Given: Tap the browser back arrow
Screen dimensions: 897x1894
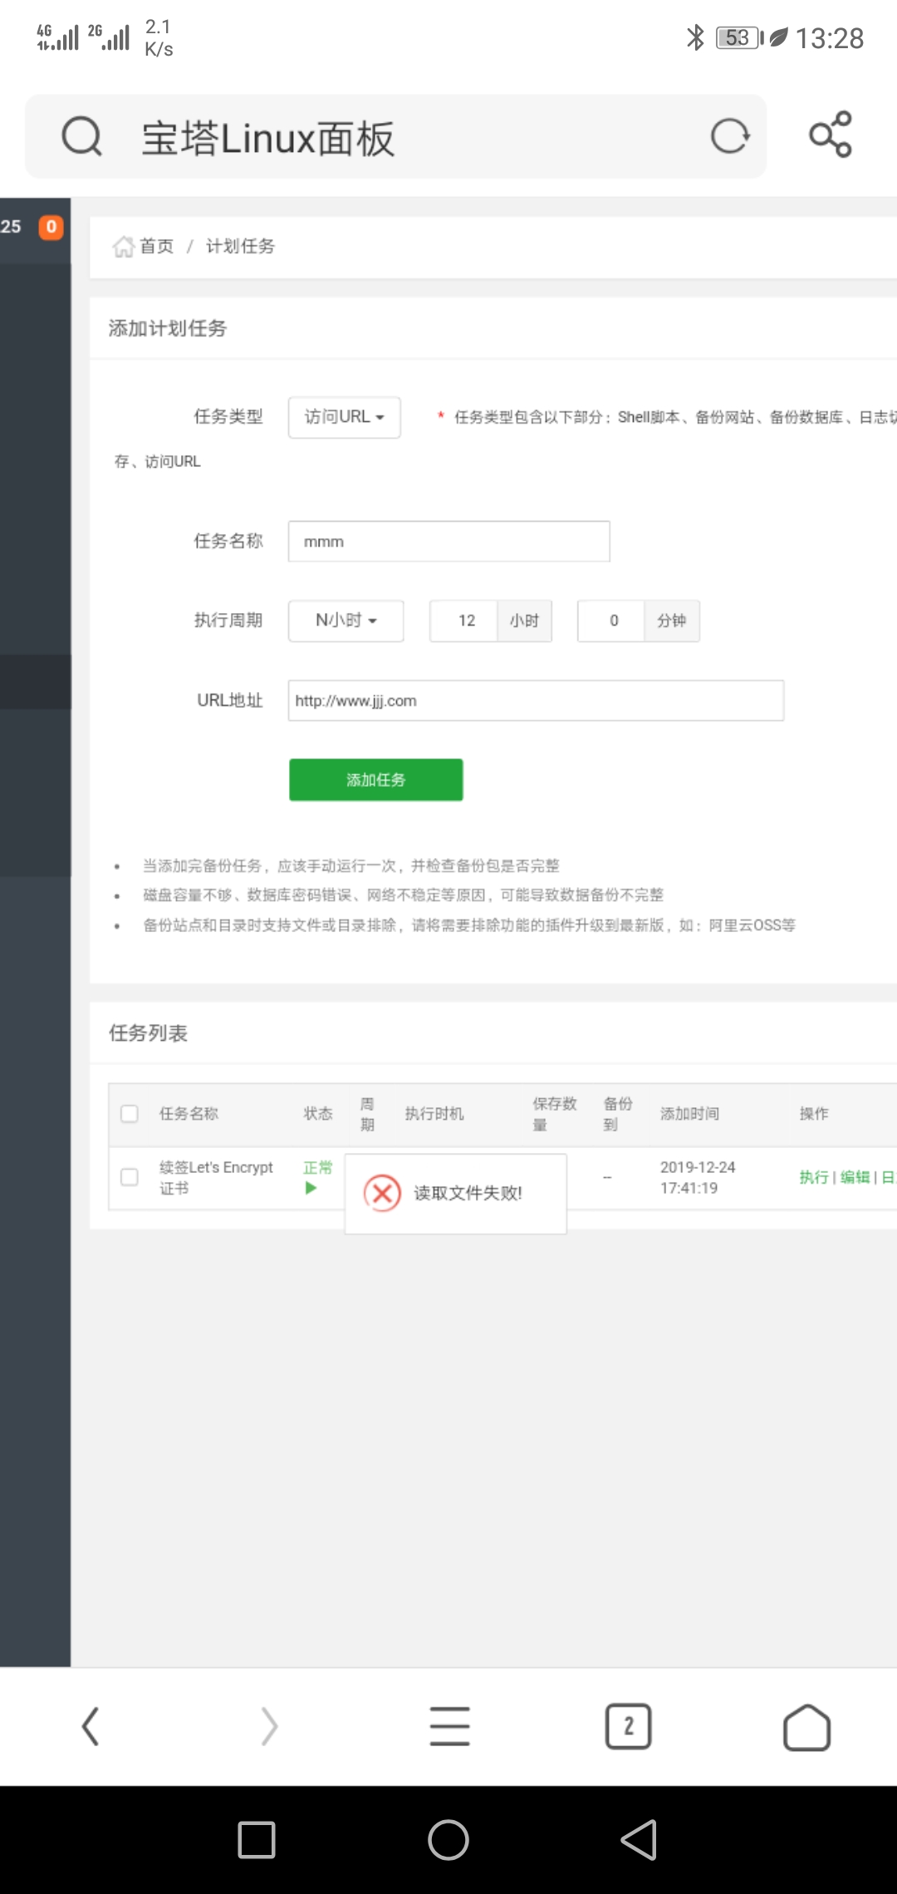Looking at the screenshot, I should (x=91, y=1726).
